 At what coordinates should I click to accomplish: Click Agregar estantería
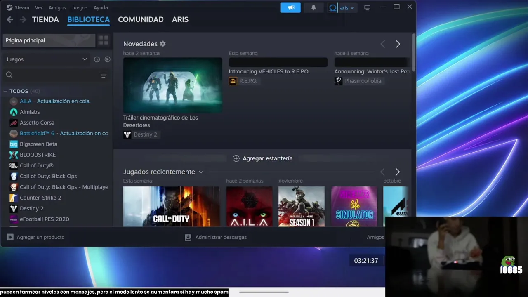coord(263,158)
